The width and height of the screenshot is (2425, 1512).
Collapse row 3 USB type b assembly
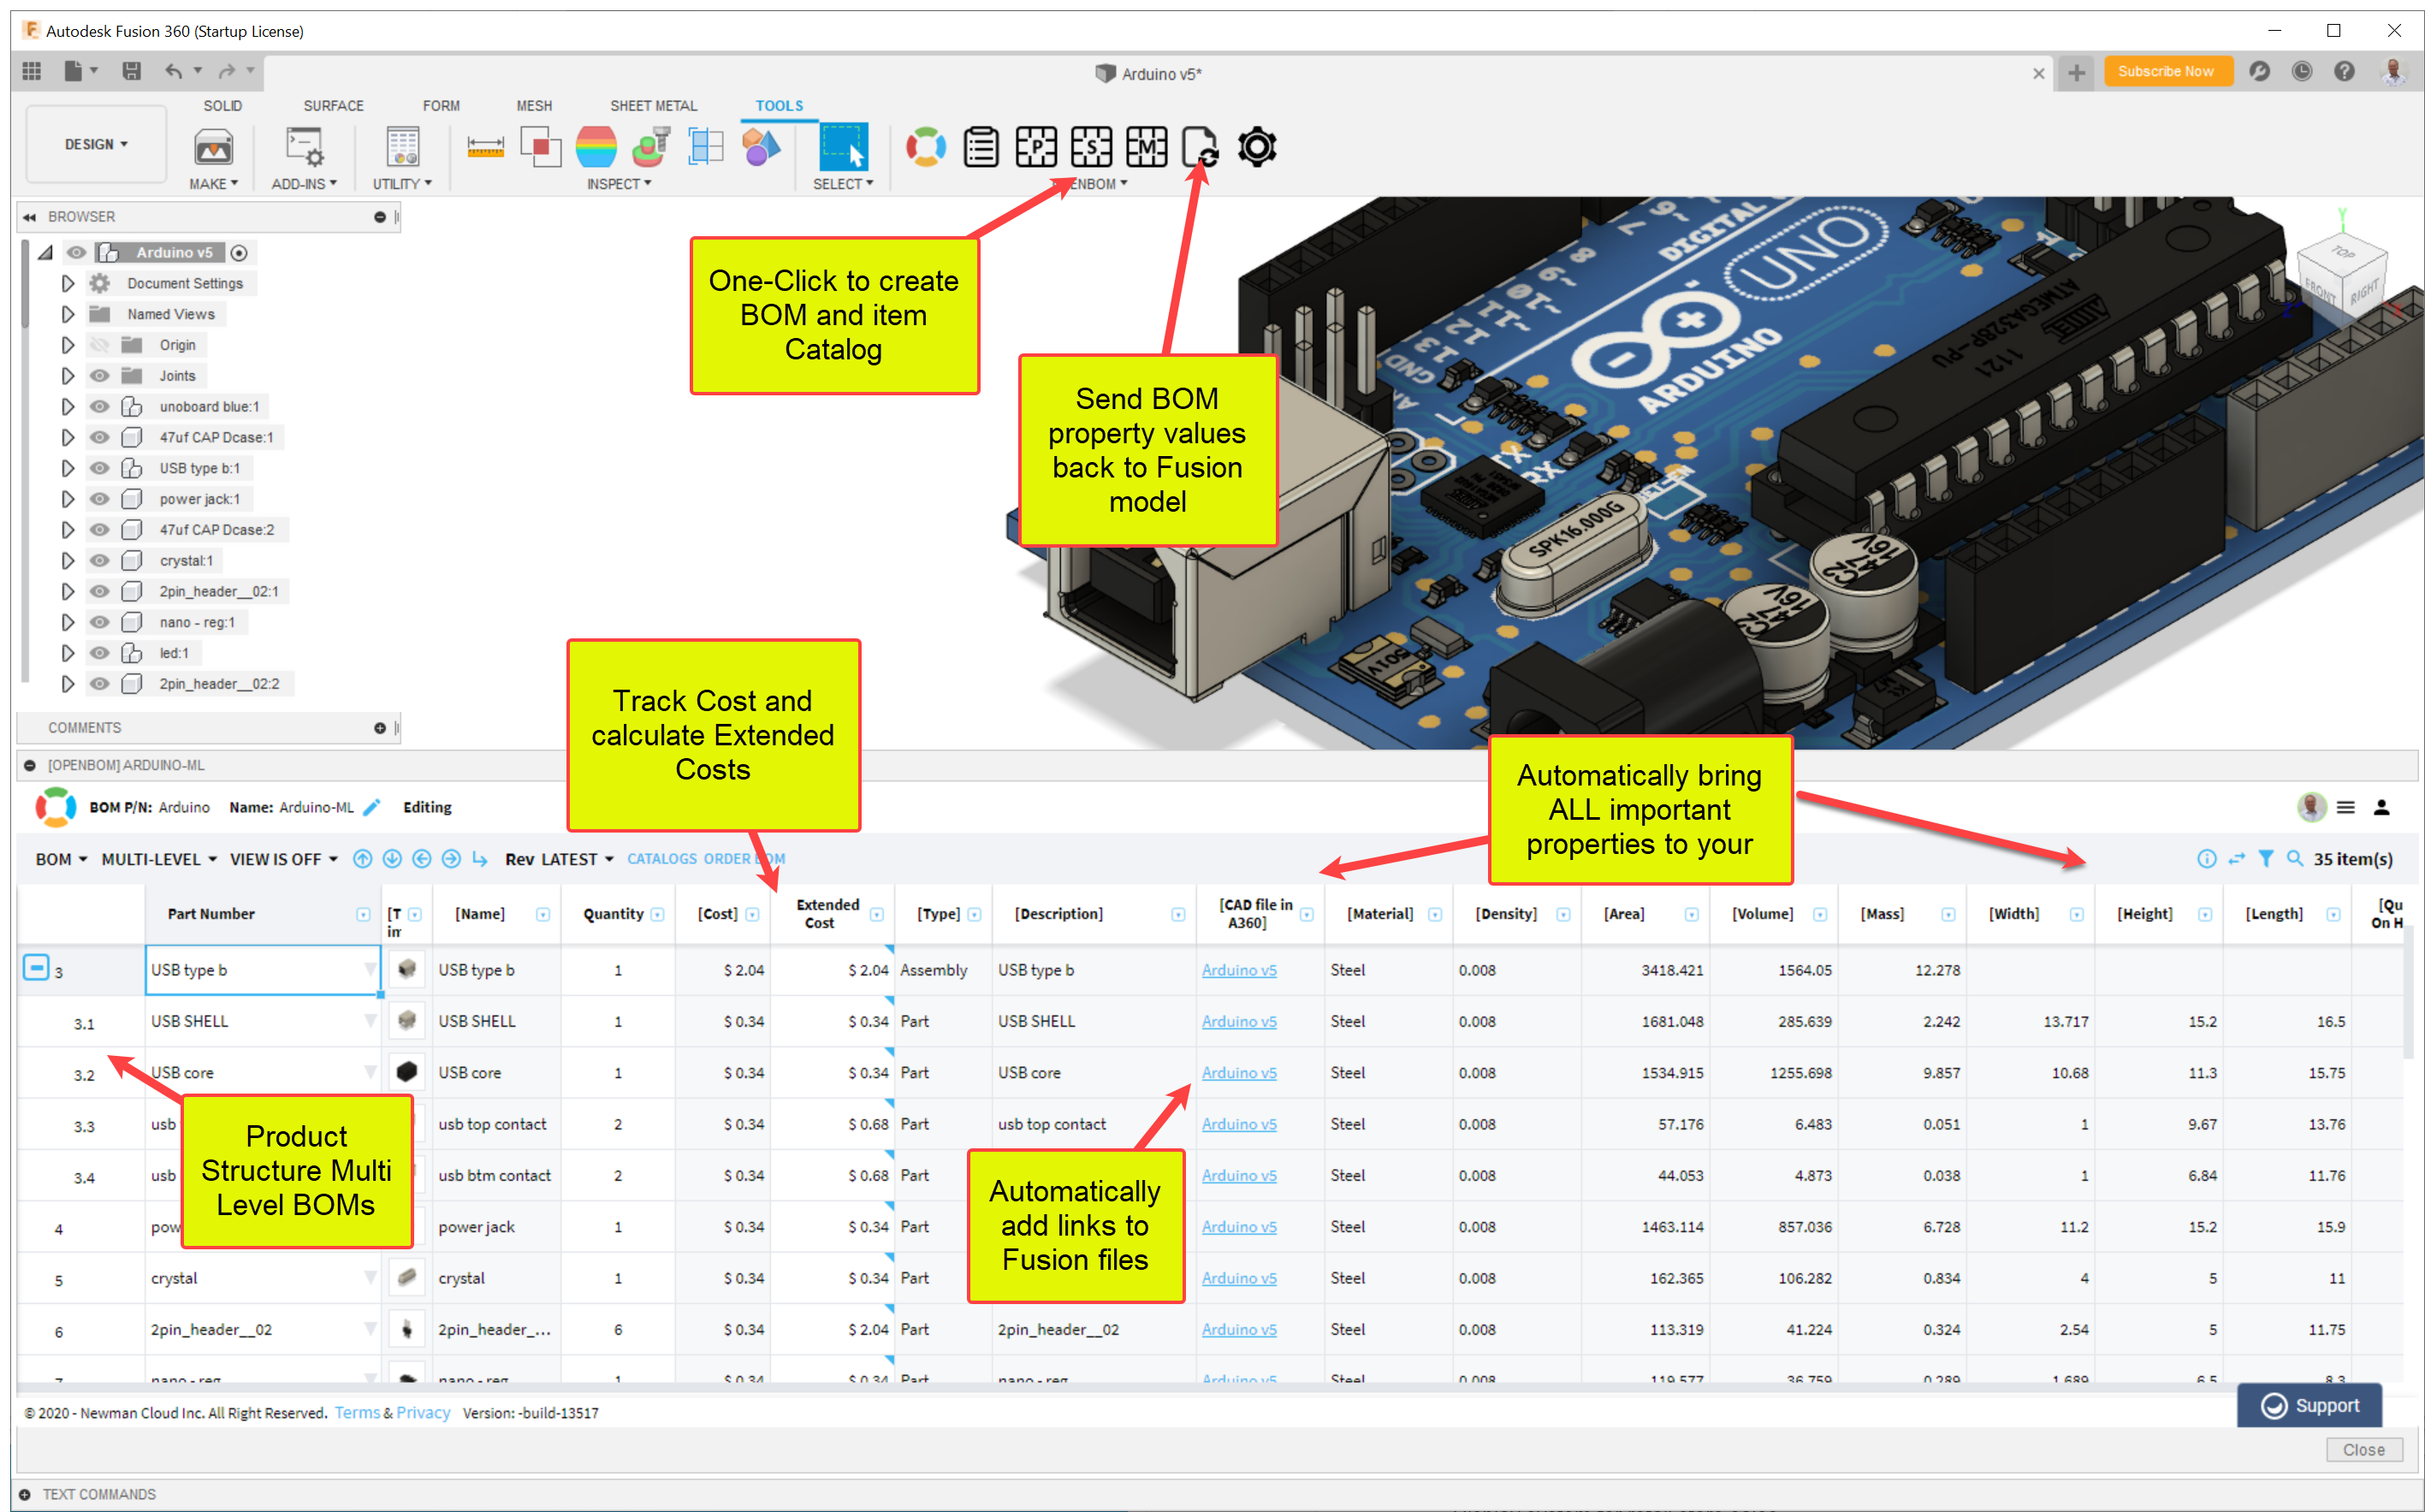click(35, 968)
